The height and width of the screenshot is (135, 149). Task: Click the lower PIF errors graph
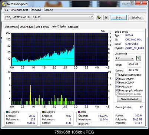pyautogui.click(x=60, y=89)
